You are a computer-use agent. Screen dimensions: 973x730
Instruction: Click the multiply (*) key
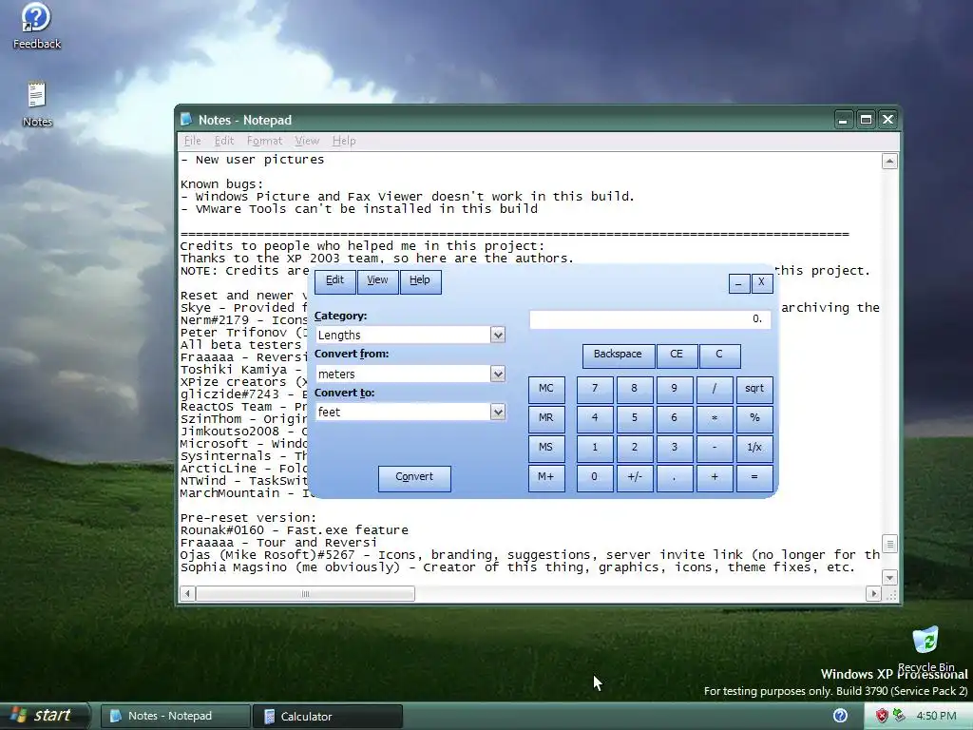point(715,419)
